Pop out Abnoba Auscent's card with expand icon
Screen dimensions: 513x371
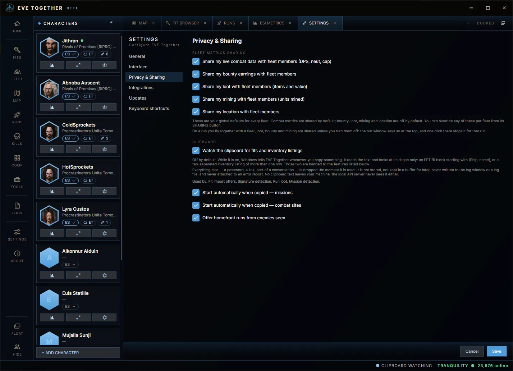[x=78, y=107]
